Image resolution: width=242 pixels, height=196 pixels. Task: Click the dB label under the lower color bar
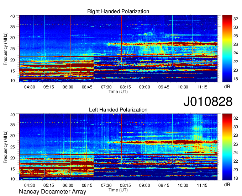[x=227, y=184]
